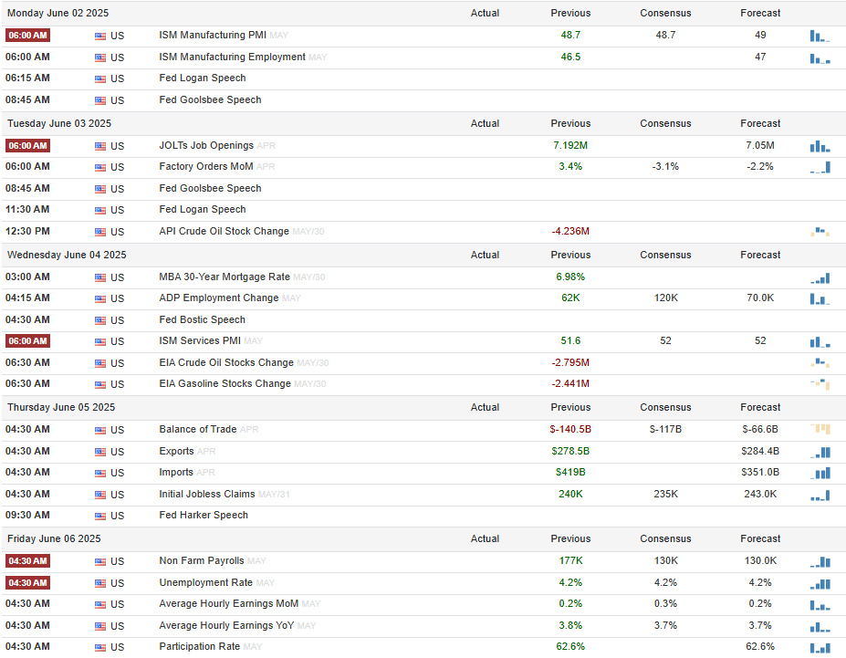The height and width of the screenshot is (658, 846).
Task: Click the Tuesday June 03 2025 date header
Action: tap(59, 123)
